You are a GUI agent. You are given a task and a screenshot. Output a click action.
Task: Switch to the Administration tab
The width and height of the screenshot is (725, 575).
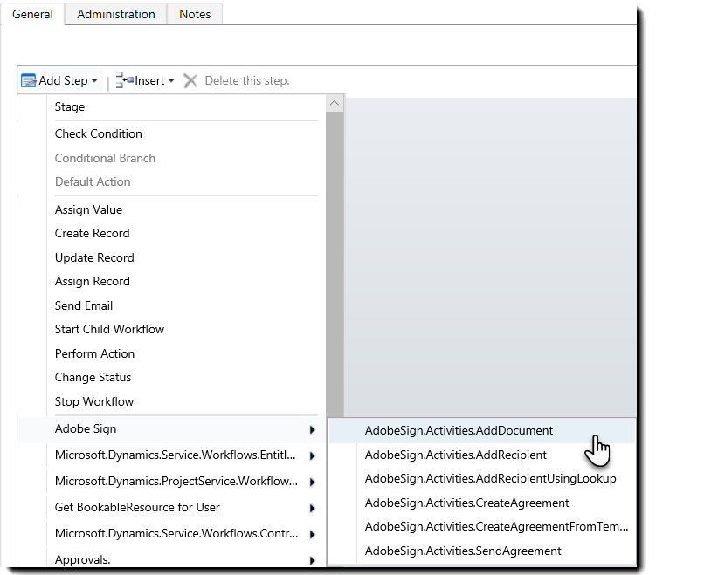[115, 13]
